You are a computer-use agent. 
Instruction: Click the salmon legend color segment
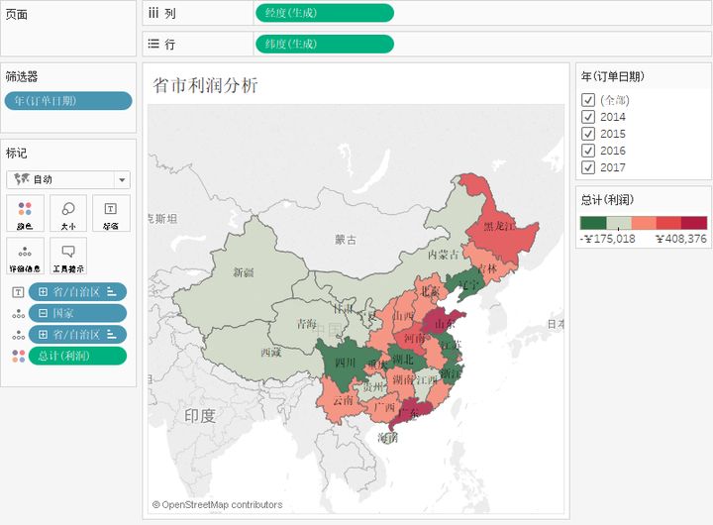tap(644, 223)
